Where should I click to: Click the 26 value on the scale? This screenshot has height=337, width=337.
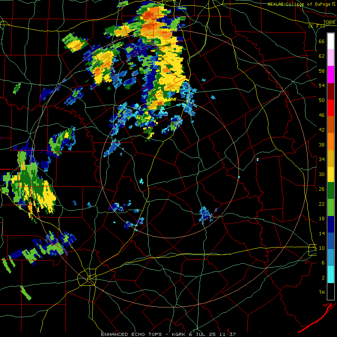322,189
